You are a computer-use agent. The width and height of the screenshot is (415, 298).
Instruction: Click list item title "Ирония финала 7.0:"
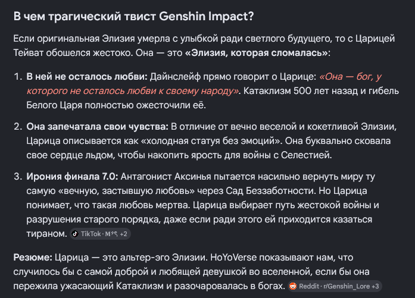click(72, 177)
